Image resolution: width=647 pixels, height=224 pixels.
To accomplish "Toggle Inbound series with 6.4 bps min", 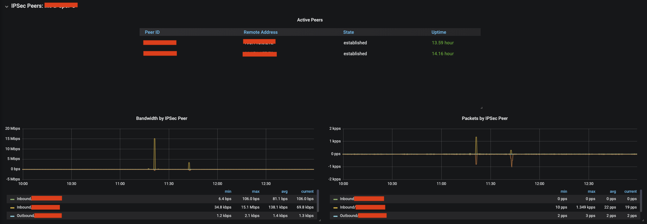I will (39, 199).
